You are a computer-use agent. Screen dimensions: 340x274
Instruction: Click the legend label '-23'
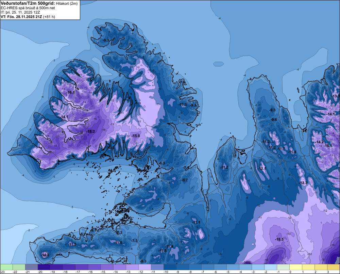pos(2,272)
